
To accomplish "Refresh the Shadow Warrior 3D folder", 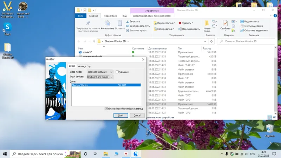I will coord(211,41).
